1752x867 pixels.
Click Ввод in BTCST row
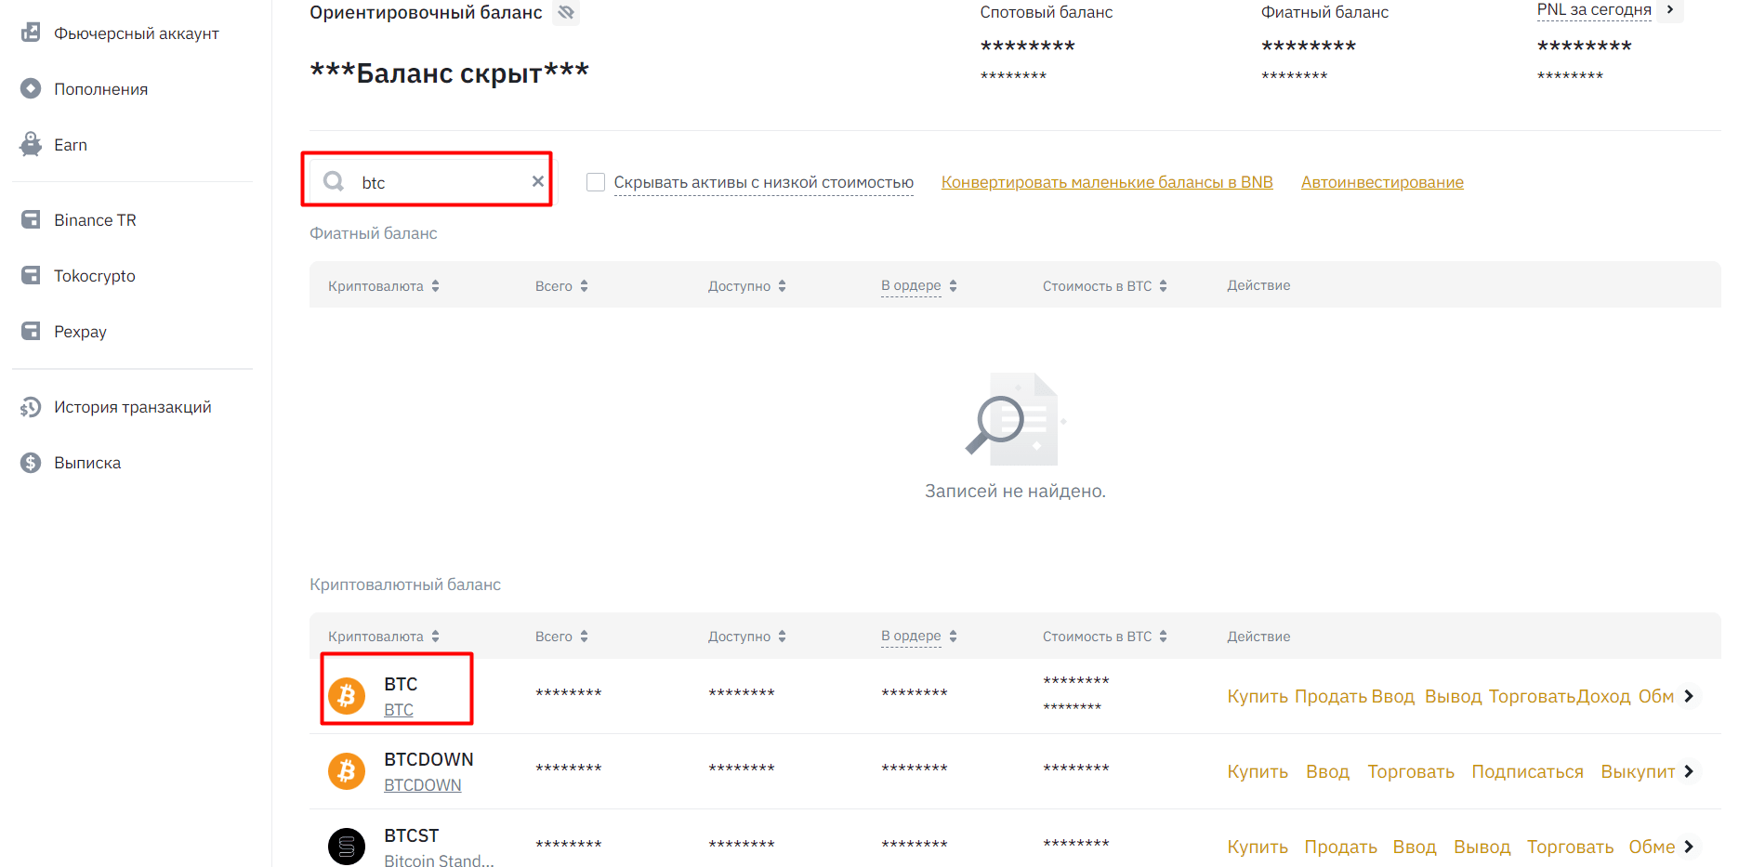point(1415,847)
